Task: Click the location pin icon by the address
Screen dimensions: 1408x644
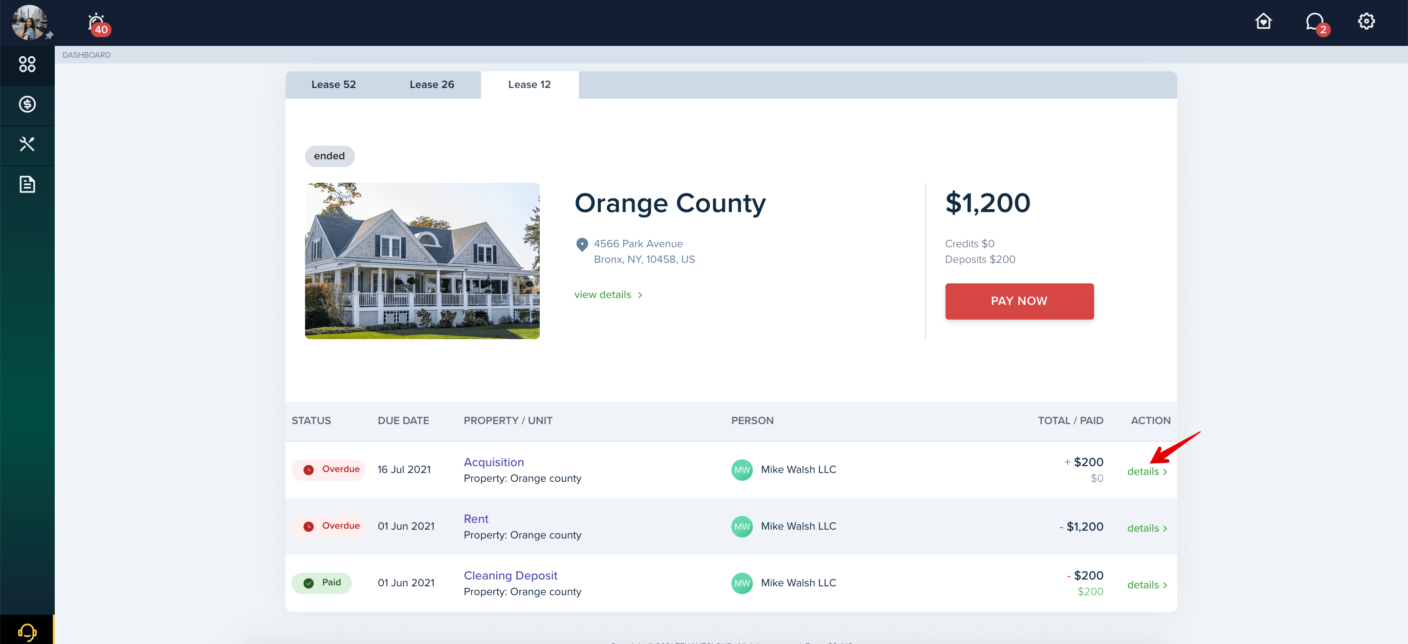Action: 582,244
